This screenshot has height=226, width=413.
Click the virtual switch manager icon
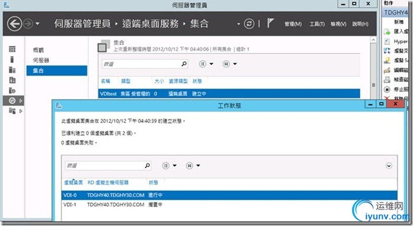point(387,51)
